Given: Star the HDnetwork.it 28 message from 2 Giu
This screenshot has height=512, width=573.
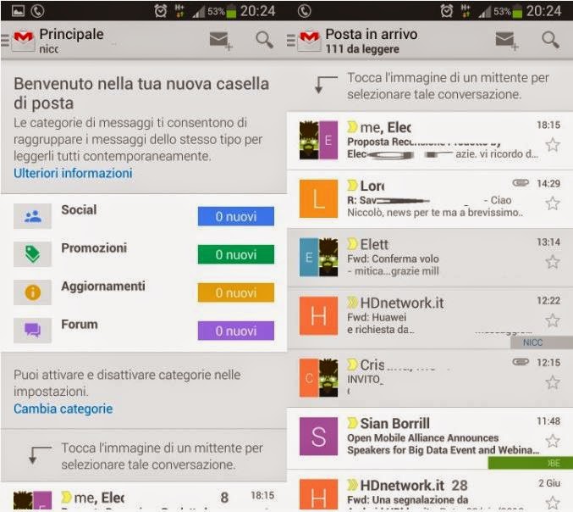Looking at the screenshot, I should (553, 503).
